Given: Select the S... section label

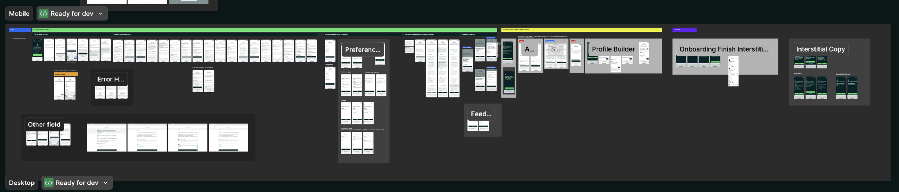Looking at the screenshot, I should pos(556,49).
